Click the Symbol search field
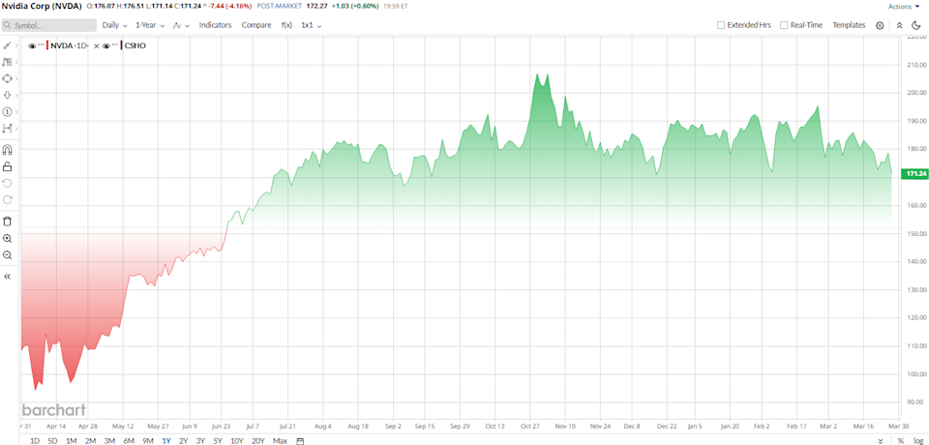 click(53, 25)
